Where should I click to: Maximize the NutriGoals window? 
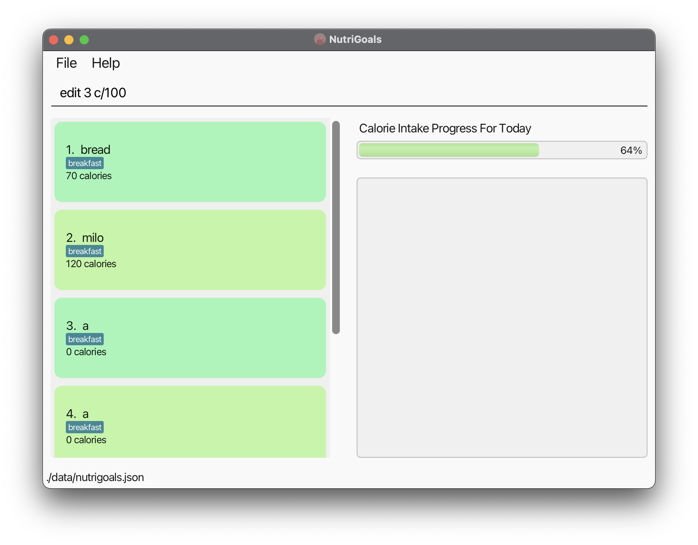coord(84,39)
